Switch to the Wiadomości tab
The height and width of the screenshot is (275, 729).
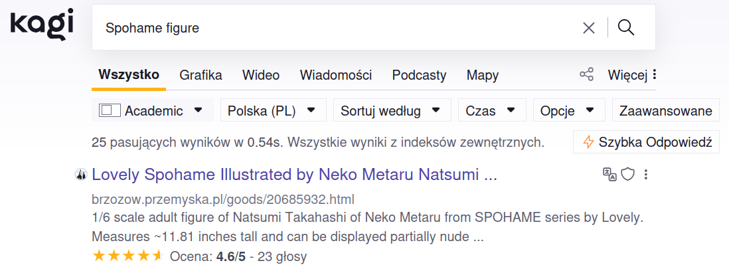335,75
